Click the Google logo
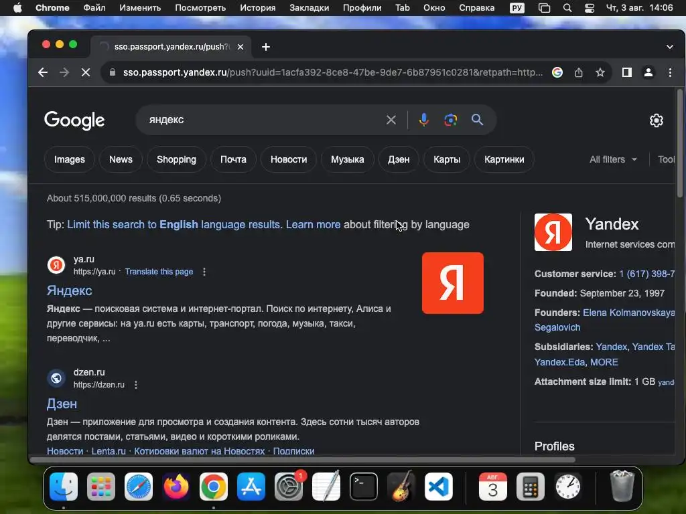Viewport: 686px width, 514px height. coord(74,120)
